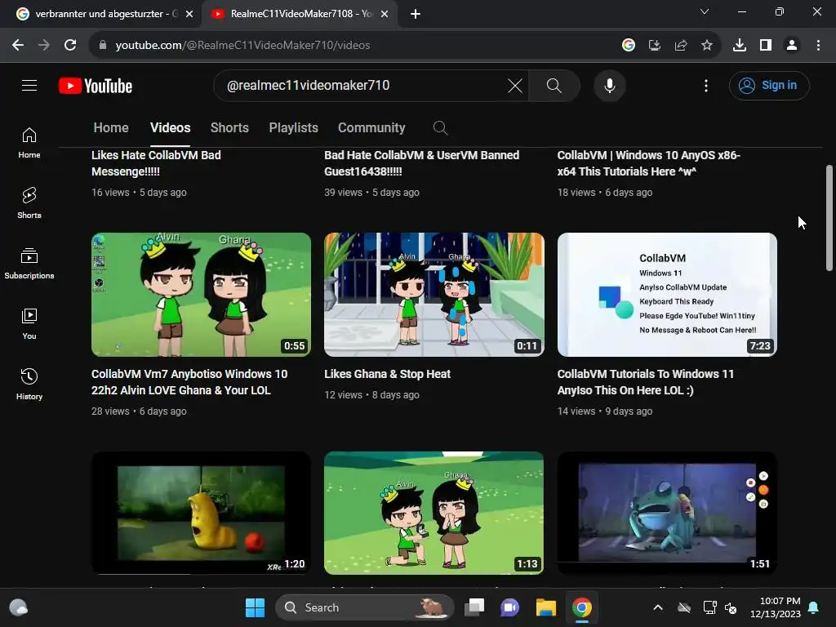836x627 pixels.
Task: Close the 'verbrannter und abgesturzter' tab
Action: click(x=189, y=14)
